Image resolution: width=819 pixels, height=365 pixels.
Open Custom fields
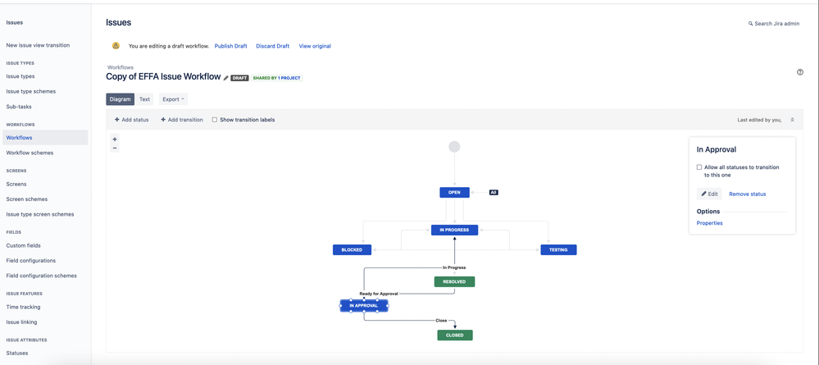(24, 245)
